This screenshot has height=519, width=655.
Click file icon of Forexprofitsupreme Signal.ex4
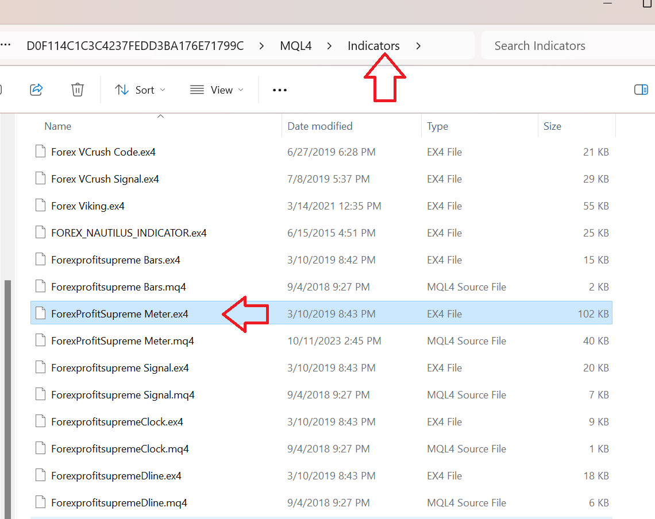pyautogui.click(x=41, y=367)
